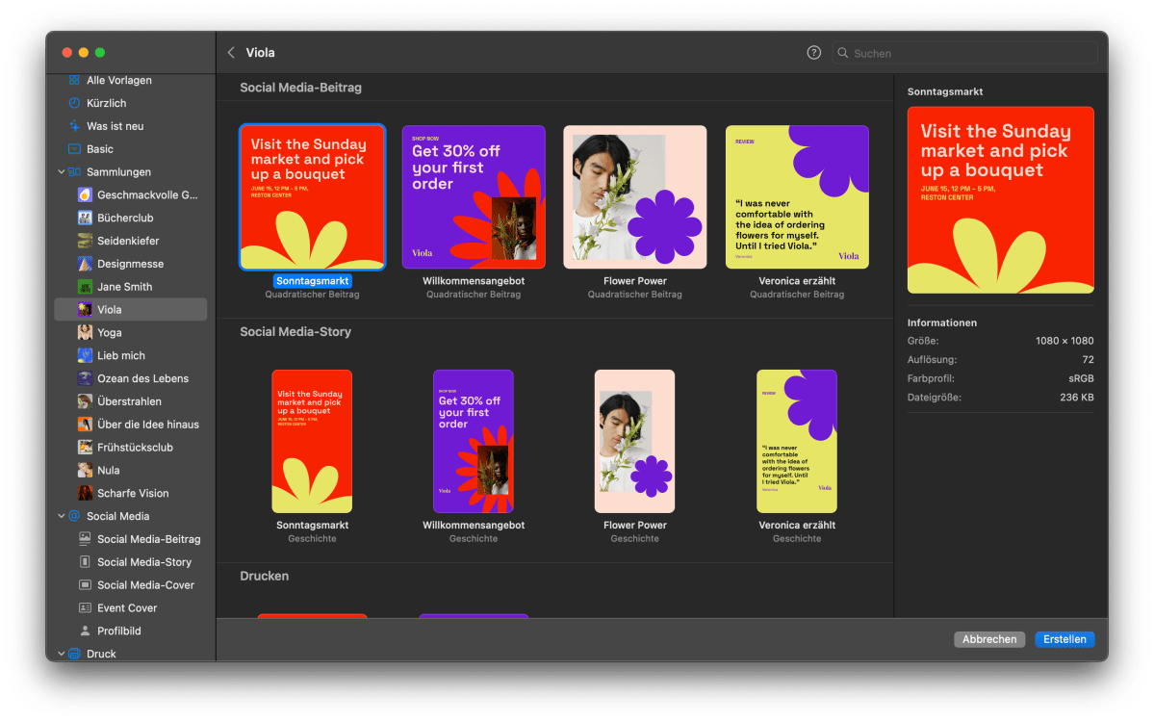Choose the Flower Power story thumbnail

tap(634, 441)
